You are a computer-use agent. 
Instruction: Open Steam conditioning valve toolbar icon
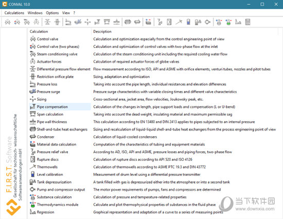pos(27,22)
